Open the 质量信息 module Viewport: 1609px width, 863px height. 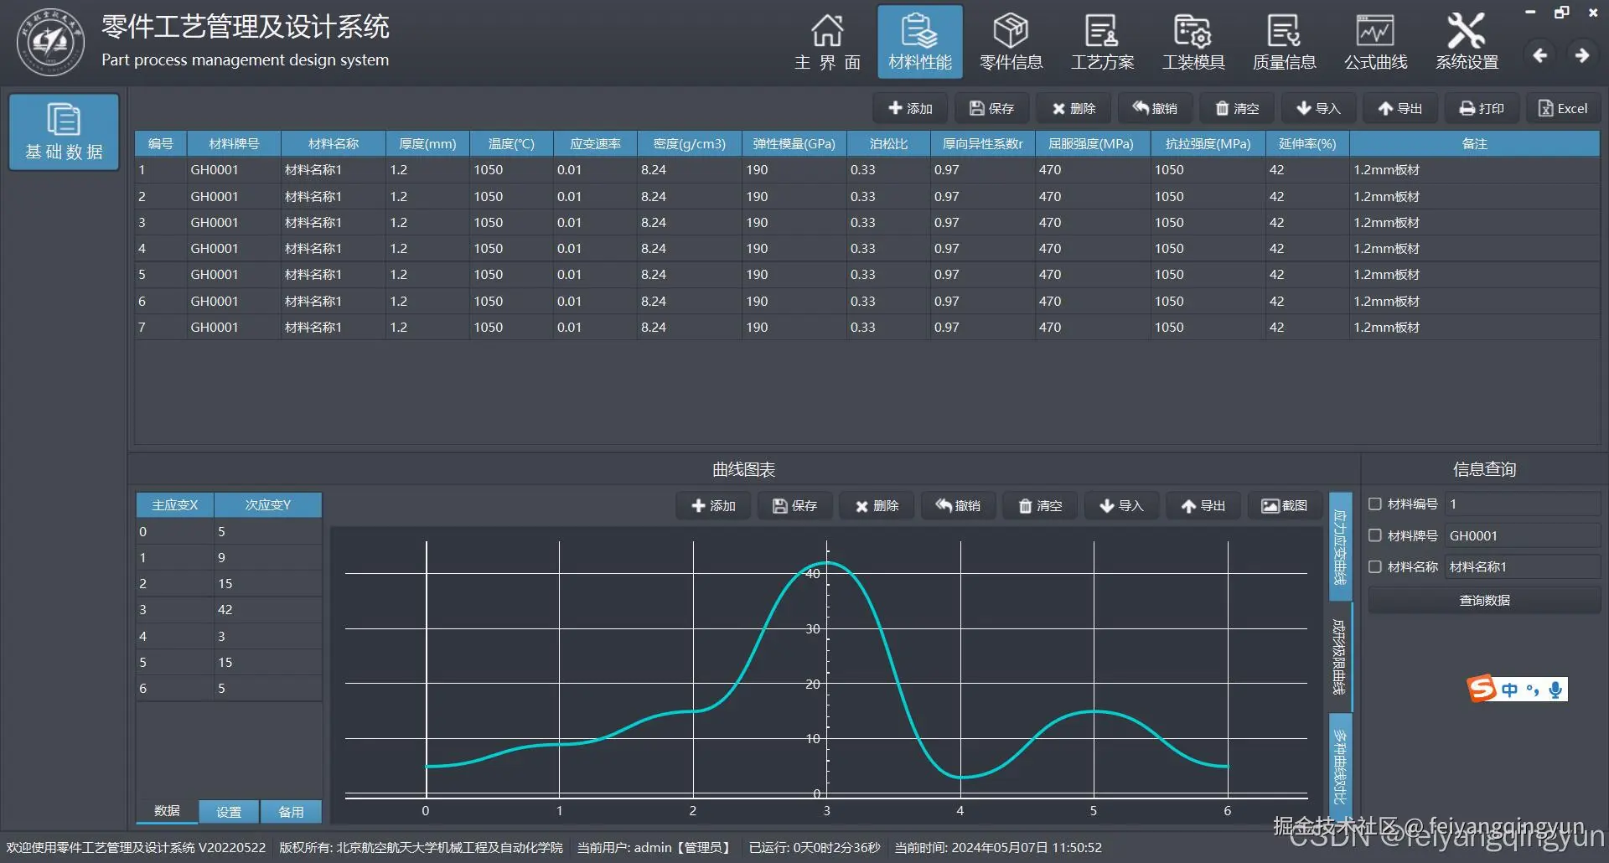click(x=1284, y=42)
